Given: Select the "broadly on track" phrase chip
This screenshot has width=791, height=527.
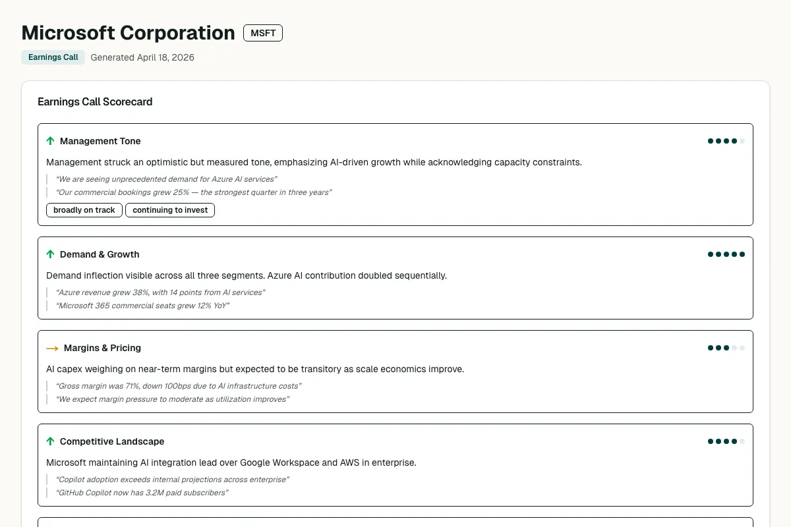Looking at the screenshot, I should (x=84, y=210).
